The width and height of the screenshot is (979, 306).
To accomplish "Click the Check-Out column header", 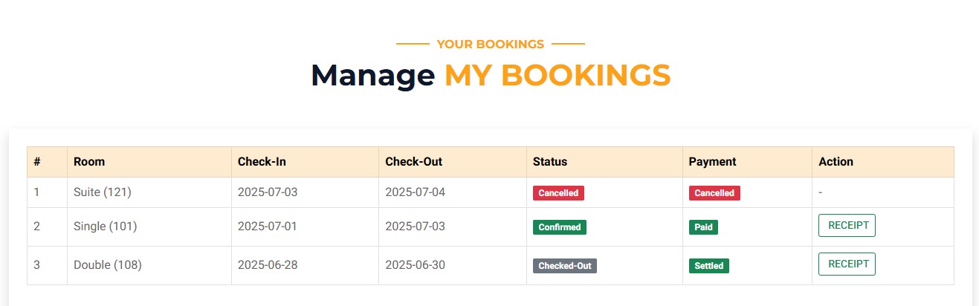I will (x=413, y=162).
